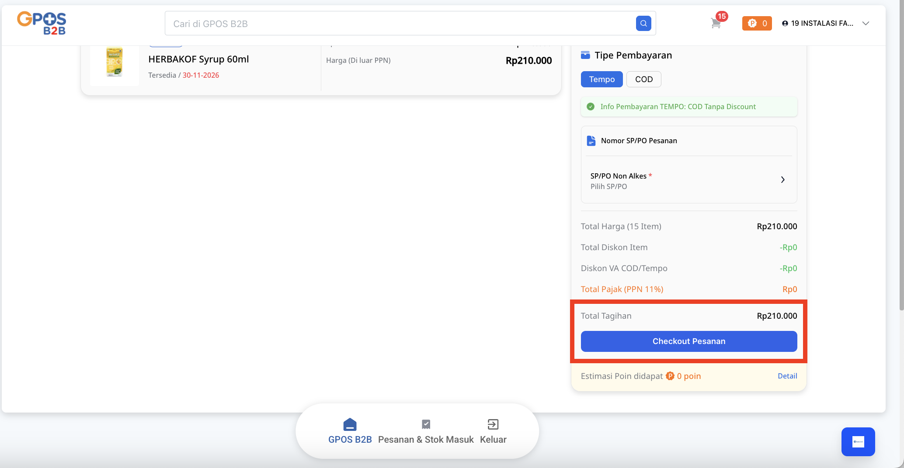Click the GPOS B2B logo
904x468 pixels.
click(x=42, y=24)
